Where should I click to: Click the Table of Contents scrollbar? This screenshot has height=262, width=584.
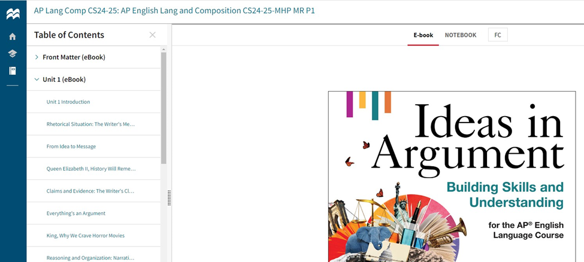point(164,108)
